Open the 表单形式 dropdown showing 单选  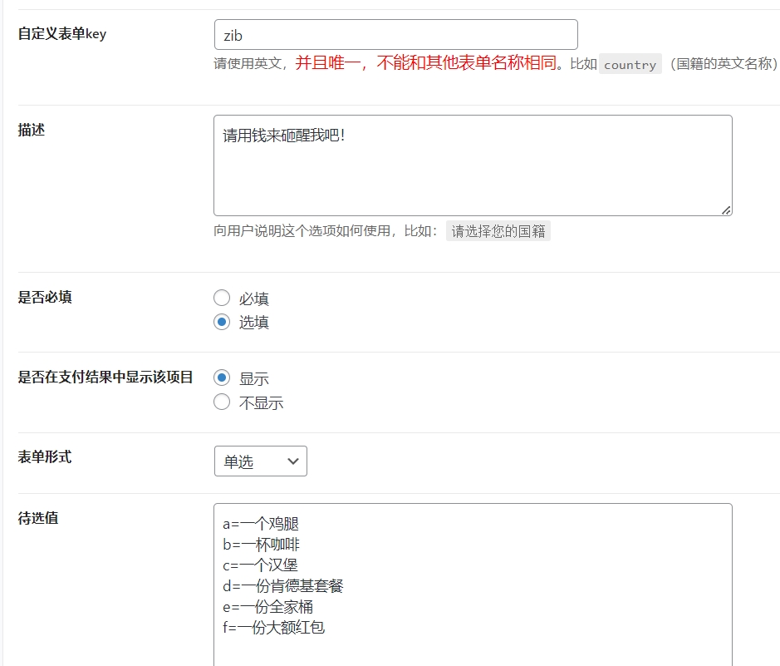tap(260, 461)
